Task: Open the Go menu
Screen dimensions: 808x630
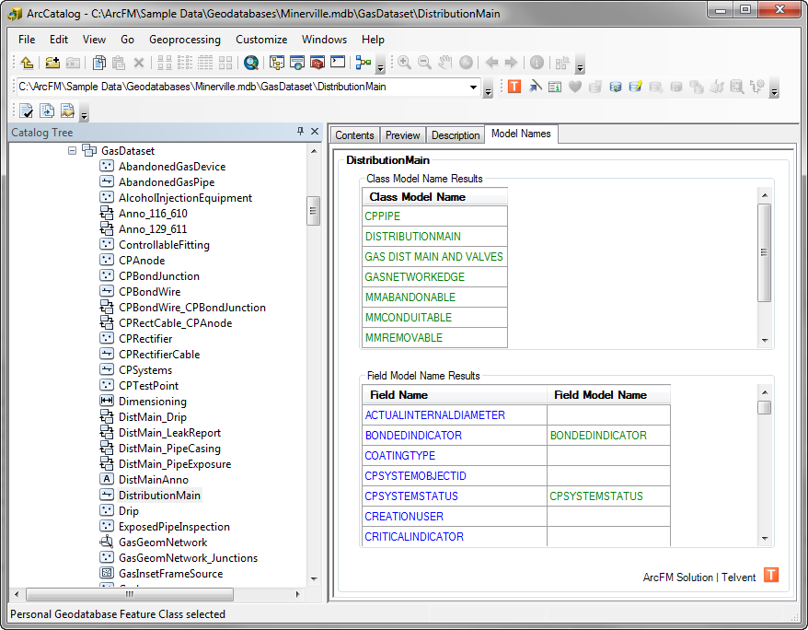Action: tap(127, 40)
